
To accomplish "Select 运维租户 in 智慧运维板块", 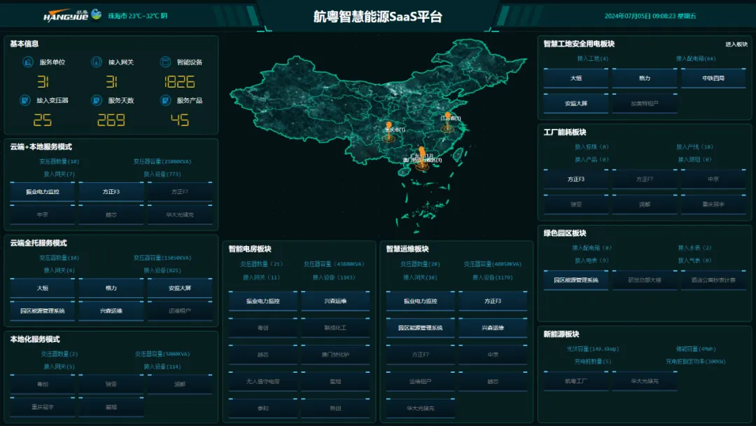I will click(x=421, y=381).
